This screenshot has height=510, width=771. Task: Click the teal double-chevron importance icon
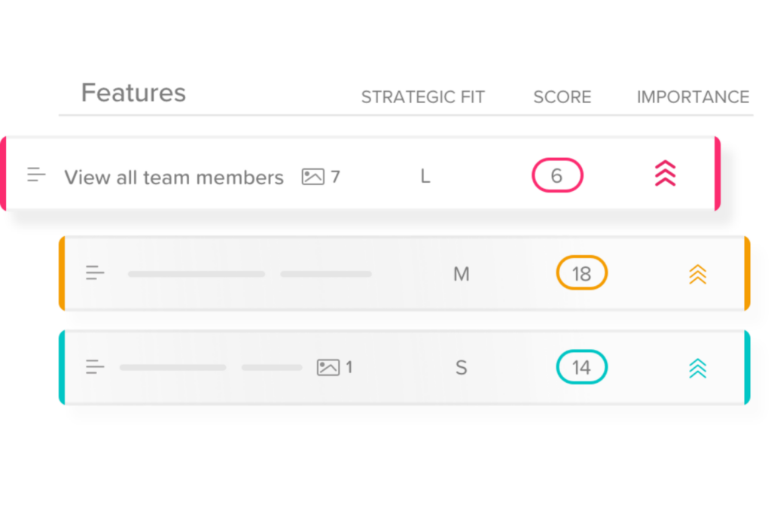697,368
